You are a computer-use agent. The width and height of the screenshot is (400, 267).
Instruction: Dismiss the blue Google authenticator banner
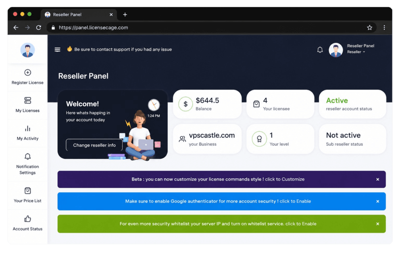click(x=378, y=201)
